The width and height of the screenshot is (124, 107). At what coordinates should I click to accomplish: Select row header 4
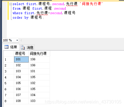pyautogui.click(x=9, y=77)
